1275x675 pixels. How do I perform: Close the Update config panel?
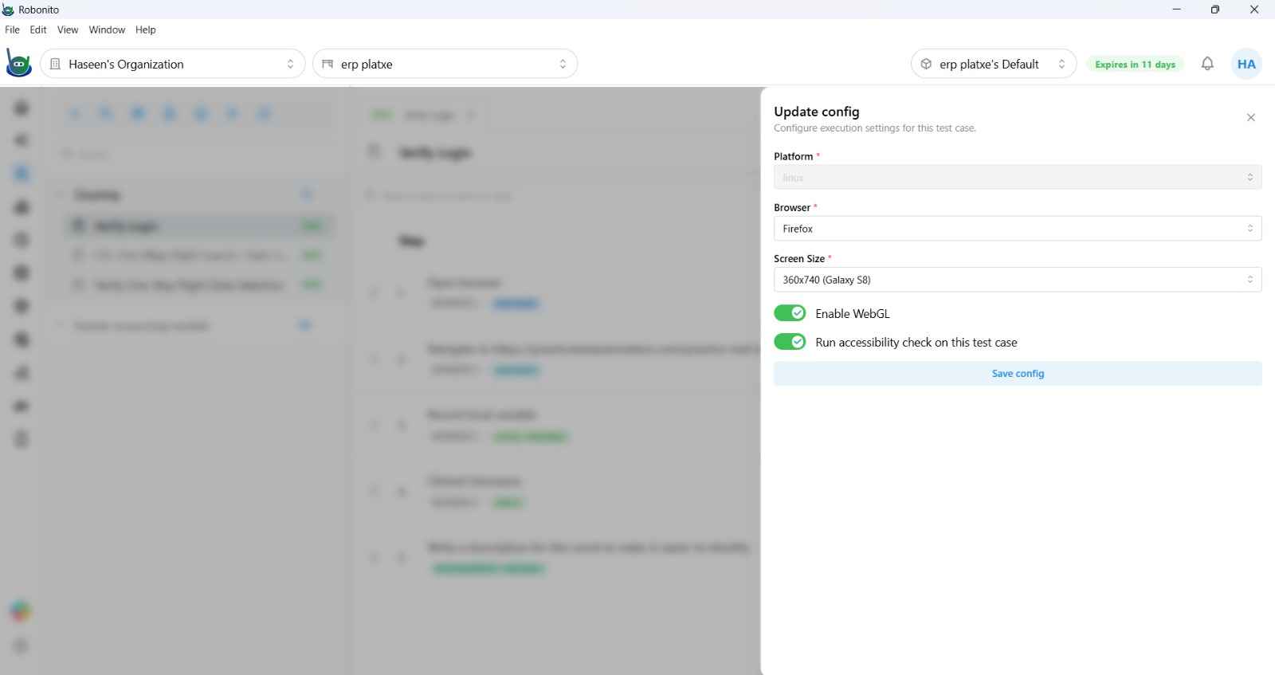click(1251, 117)
